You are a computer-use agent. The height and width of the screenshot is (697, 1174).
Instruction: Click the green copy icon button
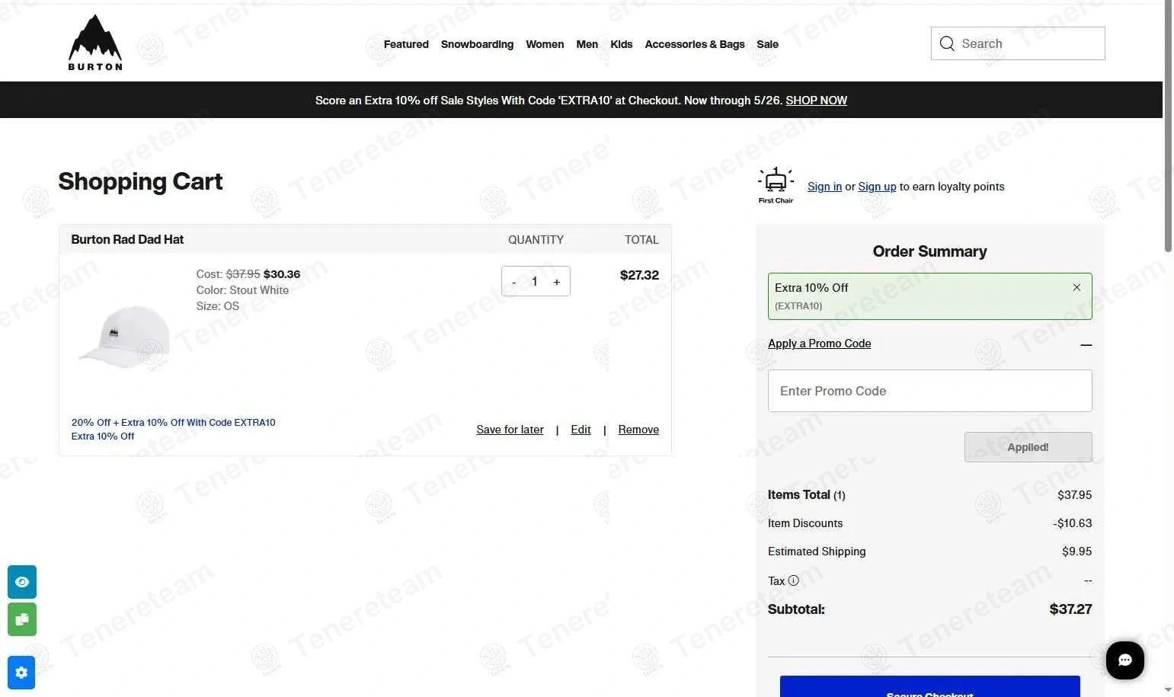(22, 619)
